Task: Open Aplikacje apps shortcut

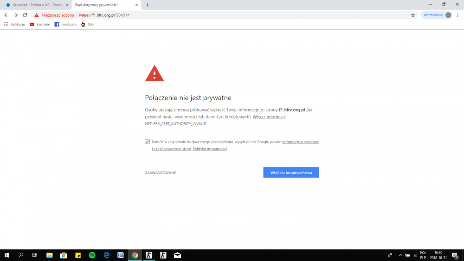Action: click(x=14, y=24)
